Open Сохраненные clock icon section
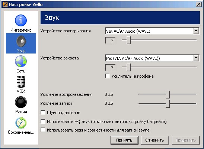 point(21,123)
